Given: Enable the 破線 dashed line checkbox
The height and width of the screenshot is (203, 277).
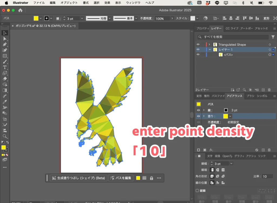Looking at the screenshot, I should 197,191.
